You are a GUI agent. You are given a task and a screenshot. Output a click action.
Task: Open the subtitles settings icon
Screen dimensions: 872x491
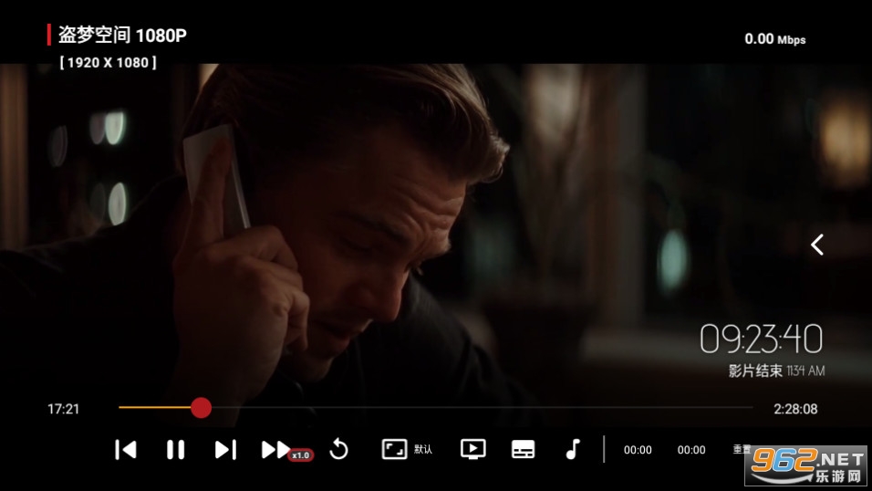523,449
